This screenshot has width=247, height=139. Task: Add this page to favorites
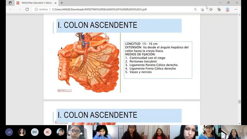202,9
